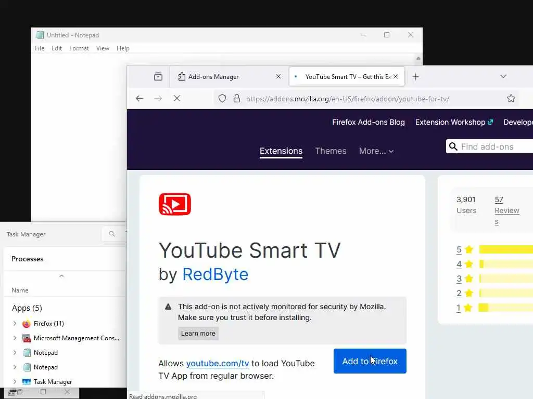Open Firefox View icon beside tabs

(x=158, y=77)
